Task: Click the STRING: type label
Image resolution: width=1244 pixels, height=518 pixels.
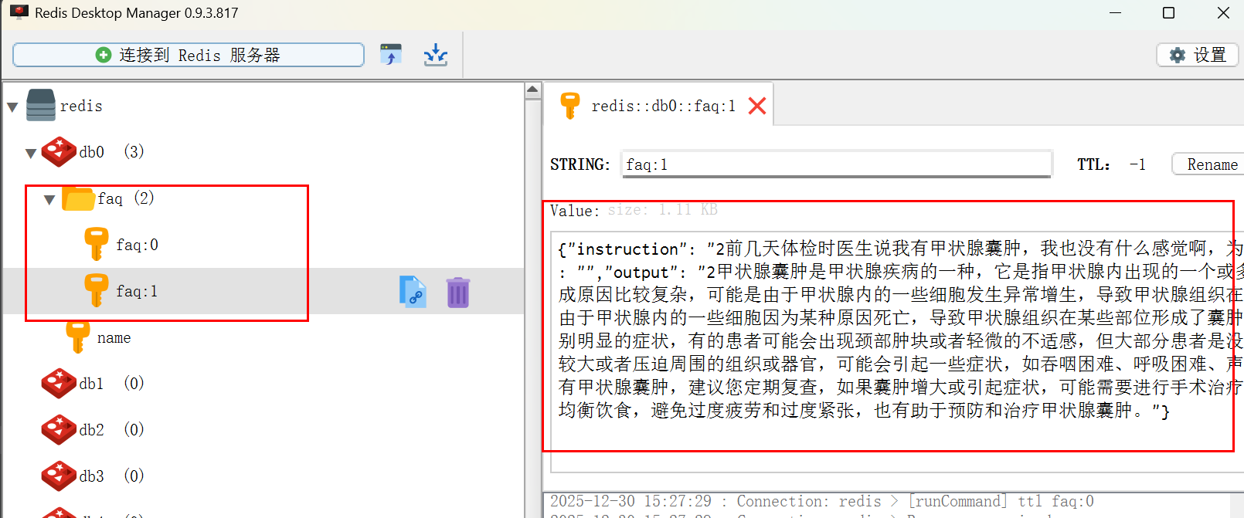Action: coord(580,164)
